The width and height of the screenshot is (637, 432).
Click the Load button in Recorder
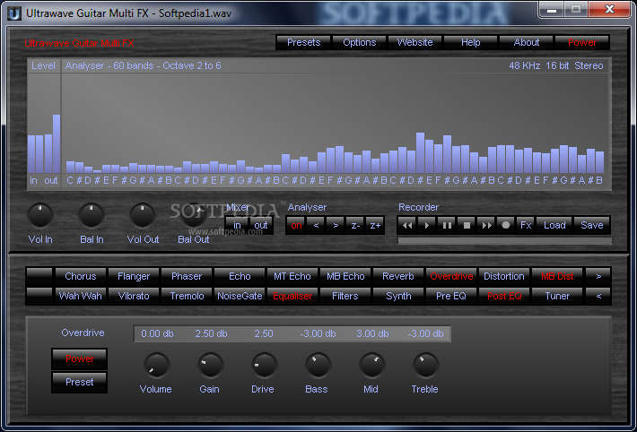tap(554, 225)
